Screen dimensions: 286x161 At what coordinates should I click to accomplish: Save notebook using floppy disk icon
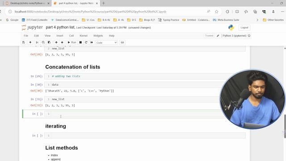coord(24,42)
